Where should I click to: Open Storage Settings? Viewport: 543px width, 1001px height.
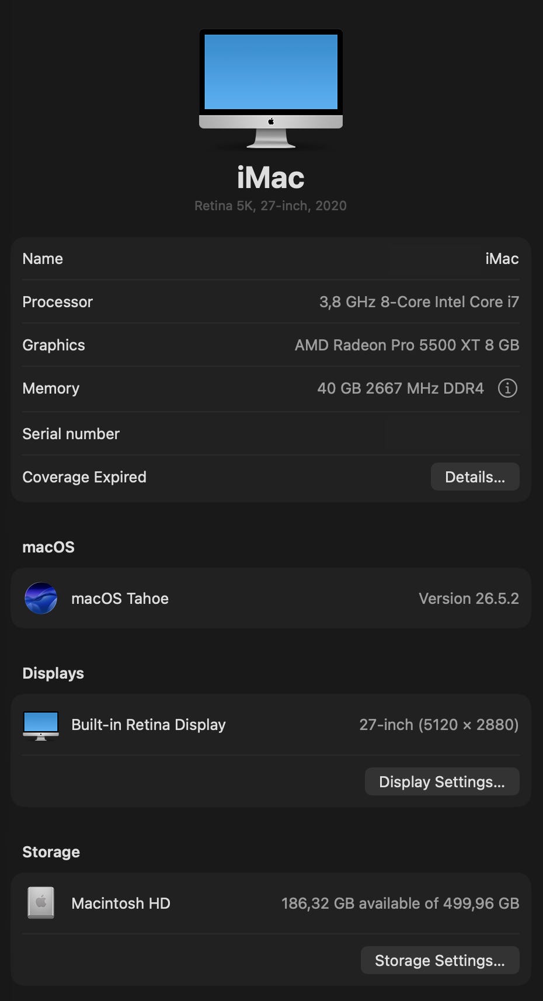click(440, 960)
